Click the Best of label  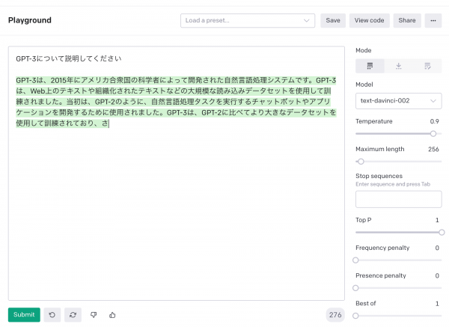[365, 303]
